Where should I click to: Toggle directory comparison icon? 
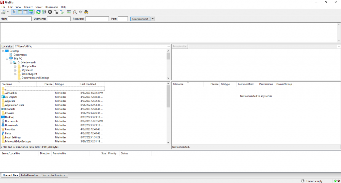tap(75, 12)
